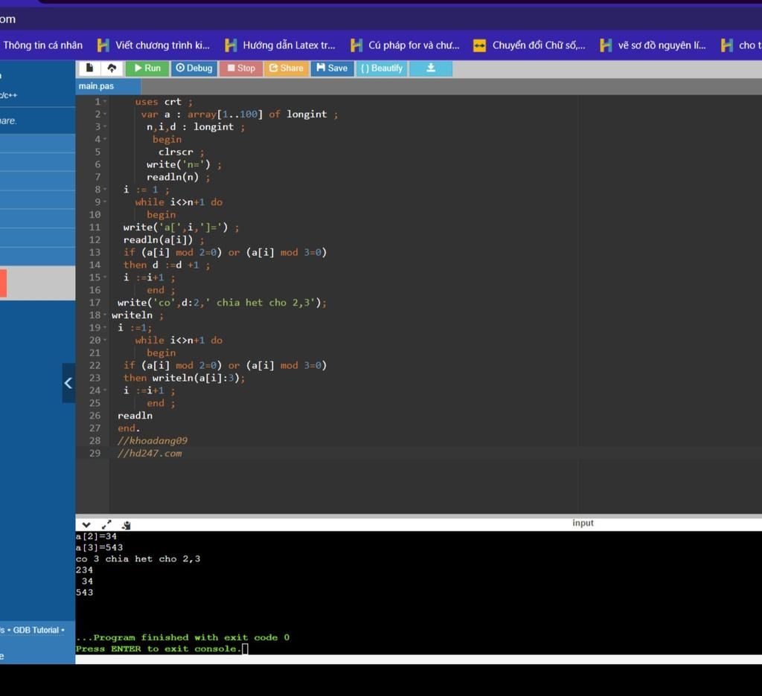The height and width of the screenshot is (696, 762).
Task: Start the Debug session
Action: click(x=194, y=68)
